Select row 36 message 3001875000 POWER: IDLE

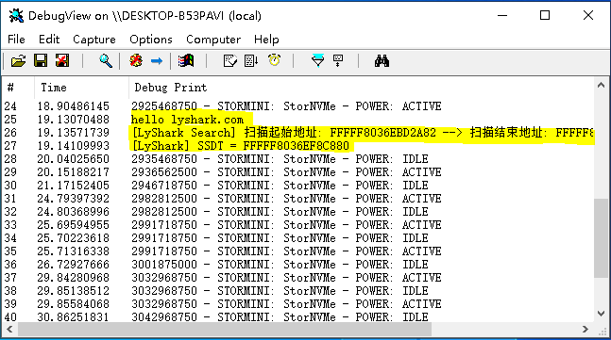click(x=298, y=265)
